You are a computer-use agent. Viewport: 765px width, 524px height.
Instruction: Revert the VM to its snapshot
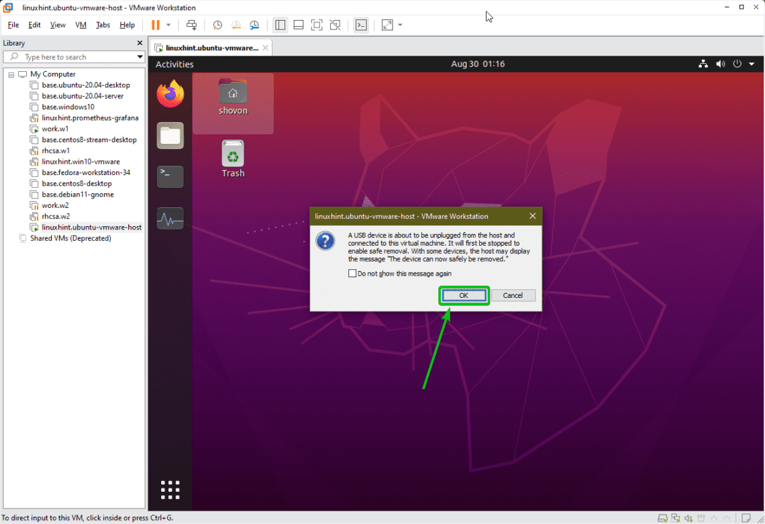[236, 25]
